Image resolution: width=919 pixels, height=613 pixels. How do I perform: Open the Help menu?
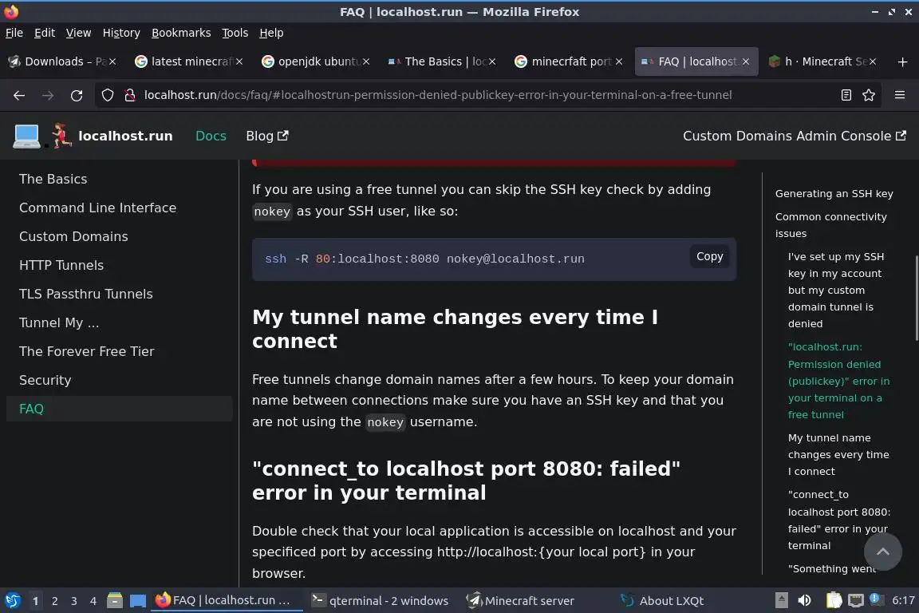tap(271, 33)
